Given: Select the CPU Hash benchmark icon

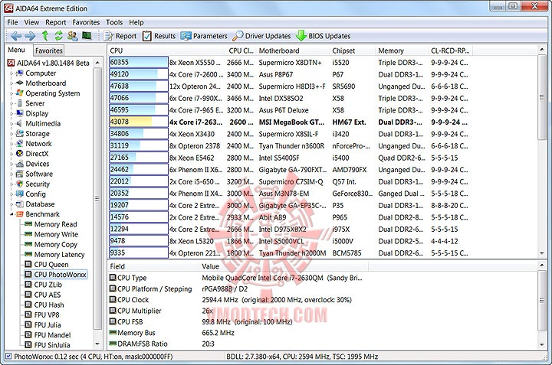Looking at the screenshot, I should pos(28,305).
